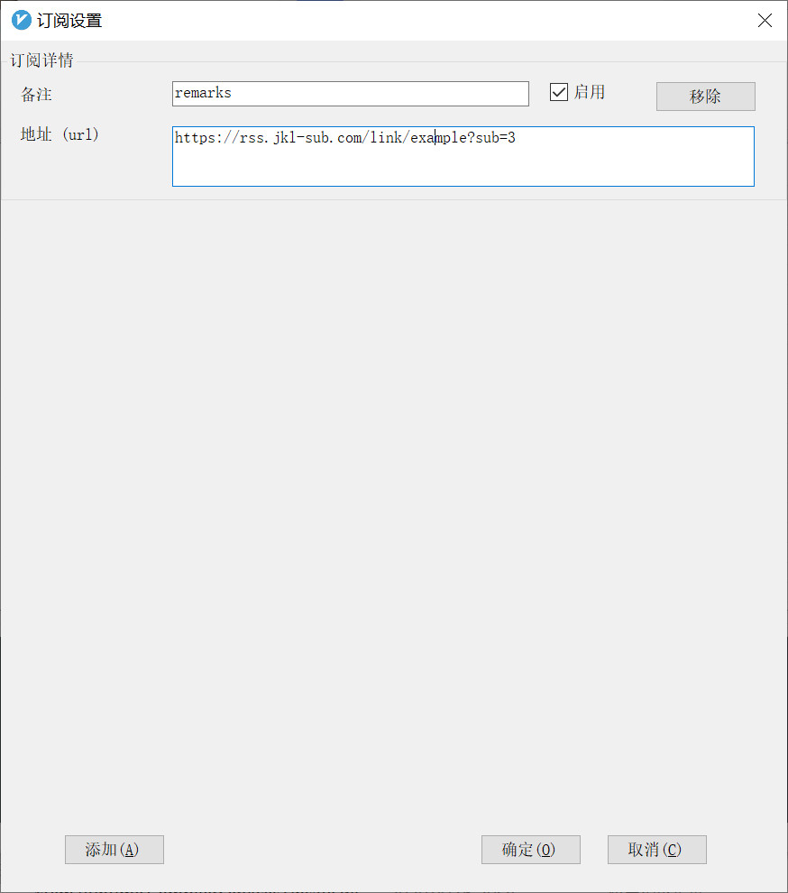Image resolution: width=788 pixels, height=893 pixels.
Task: Cancel using the 取消(C) button
Action: tap(656, 849)
